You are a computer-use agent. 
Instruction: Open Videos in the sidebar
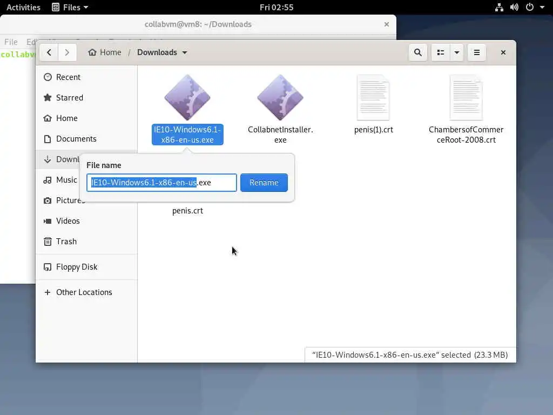pos(86,221)
